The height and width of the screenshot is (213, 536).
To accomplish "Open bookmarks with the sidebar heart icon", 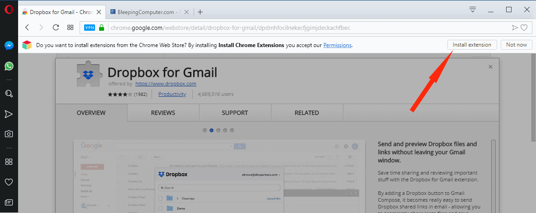I will click(x=9, y=182).
